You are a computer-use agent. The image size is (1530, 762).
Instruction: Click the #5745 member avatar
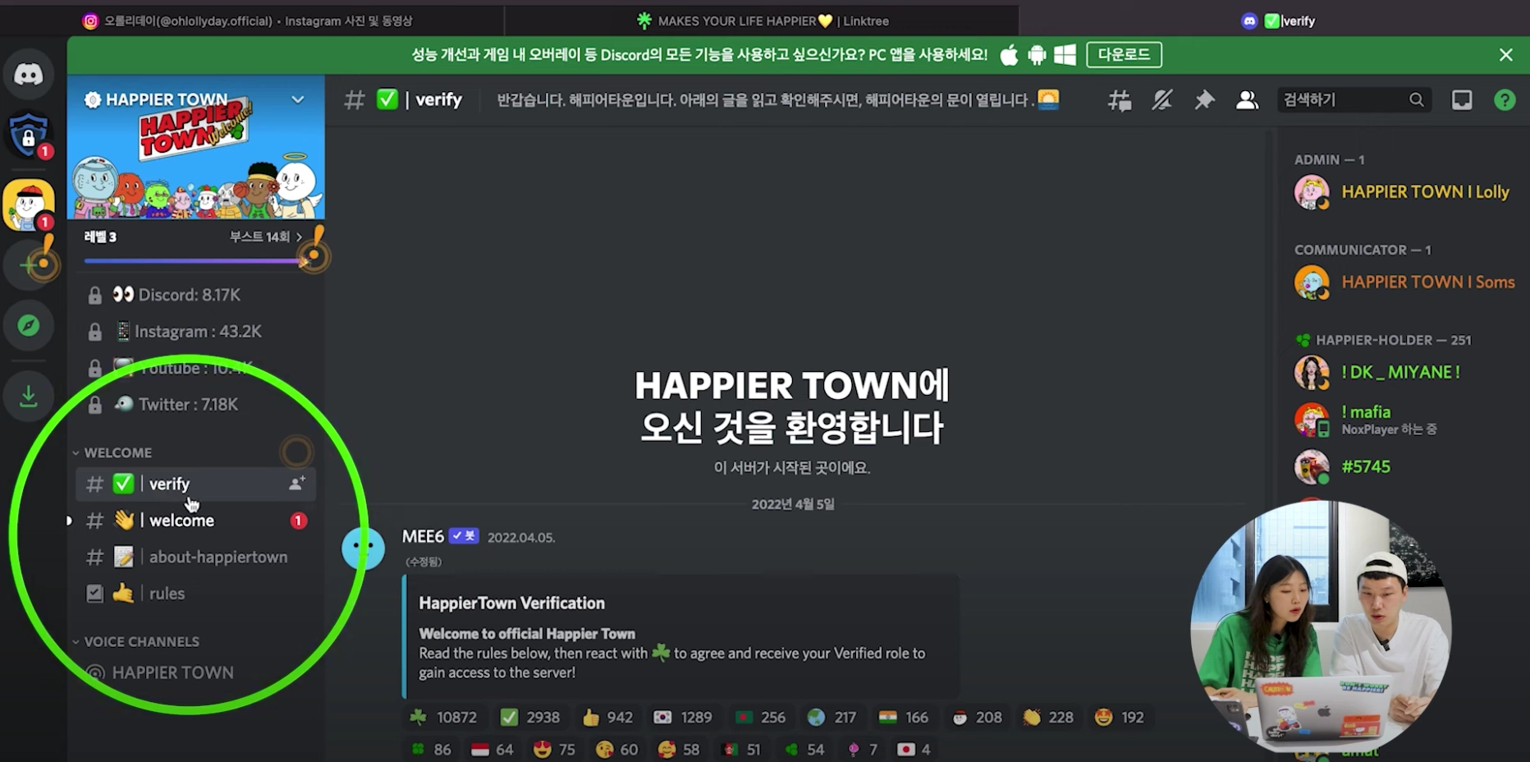click(x=1312, y=467)
